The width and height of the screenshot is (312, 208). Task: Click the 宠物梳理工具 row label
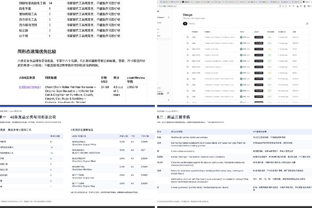click(x=28, y=14)
